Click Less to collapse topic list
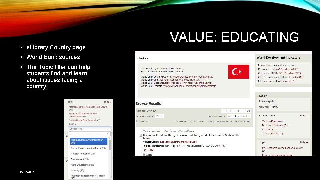The height and width of the screenshot is (180, 320). click(73, 124)
